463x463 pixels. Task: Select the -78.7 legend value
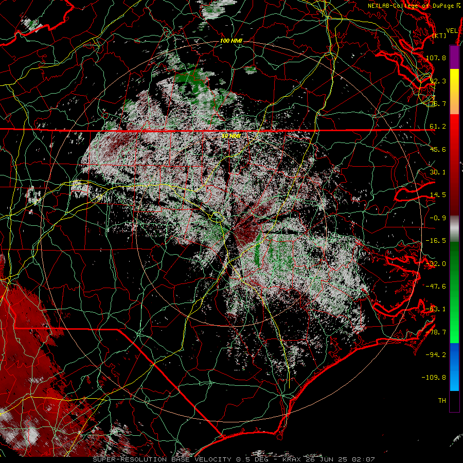[436, 332]
